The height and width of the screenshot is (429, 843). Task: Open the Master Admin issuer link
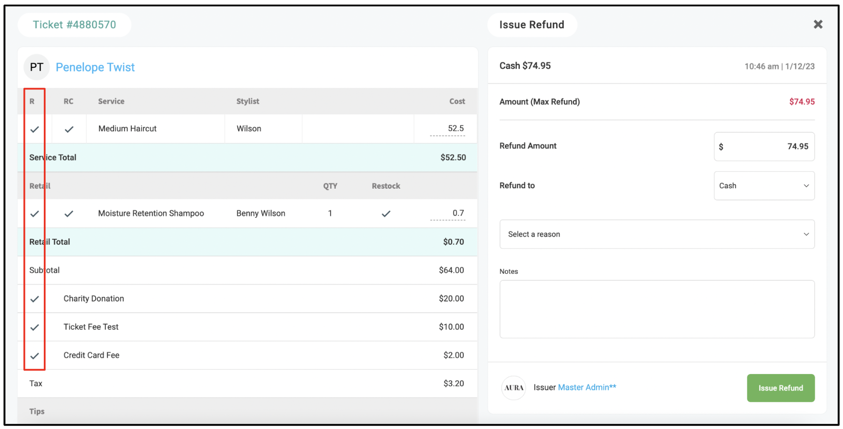click(587, 387)
